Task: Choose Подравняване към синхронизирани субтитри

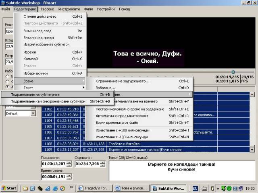Action: 57,101
